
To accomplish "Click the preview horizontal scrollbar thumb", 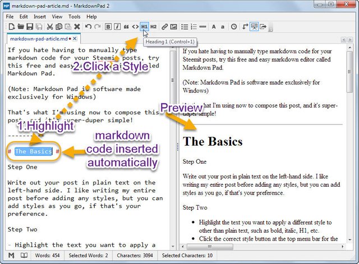I will (210, 247).
